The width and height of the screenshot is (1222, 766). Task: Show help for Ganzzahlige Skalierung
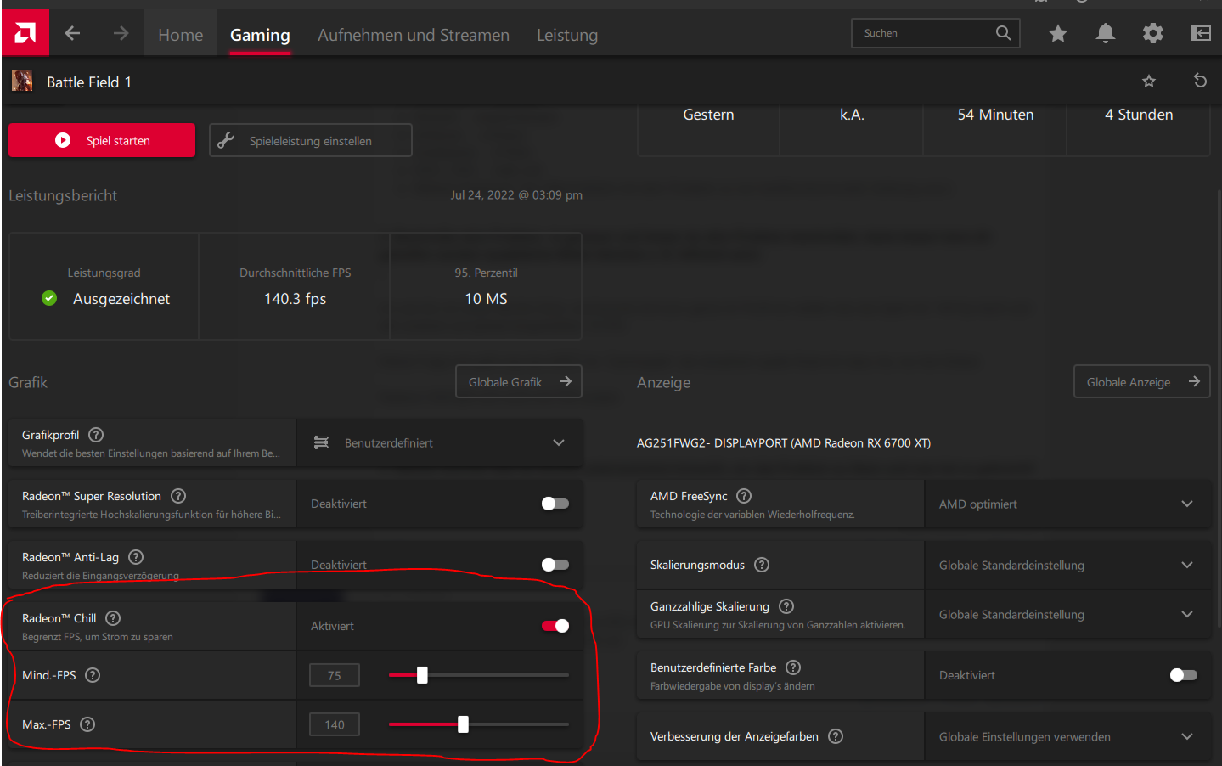point(786,606)
